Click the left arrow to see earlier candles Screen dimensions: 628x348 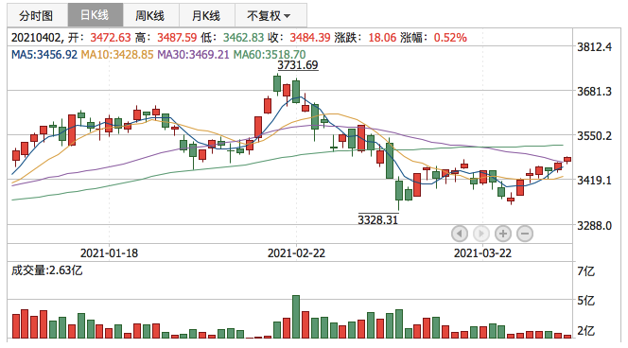[x=460, y=233]
